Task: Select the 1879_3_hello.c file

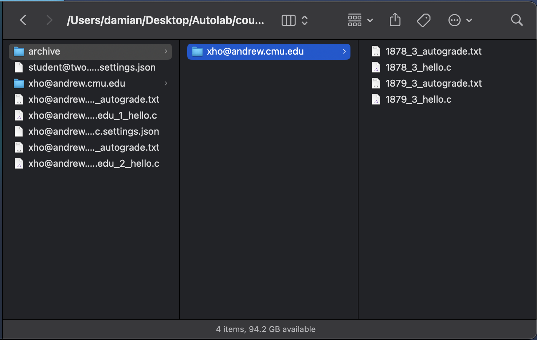Action: coord(418,99)
